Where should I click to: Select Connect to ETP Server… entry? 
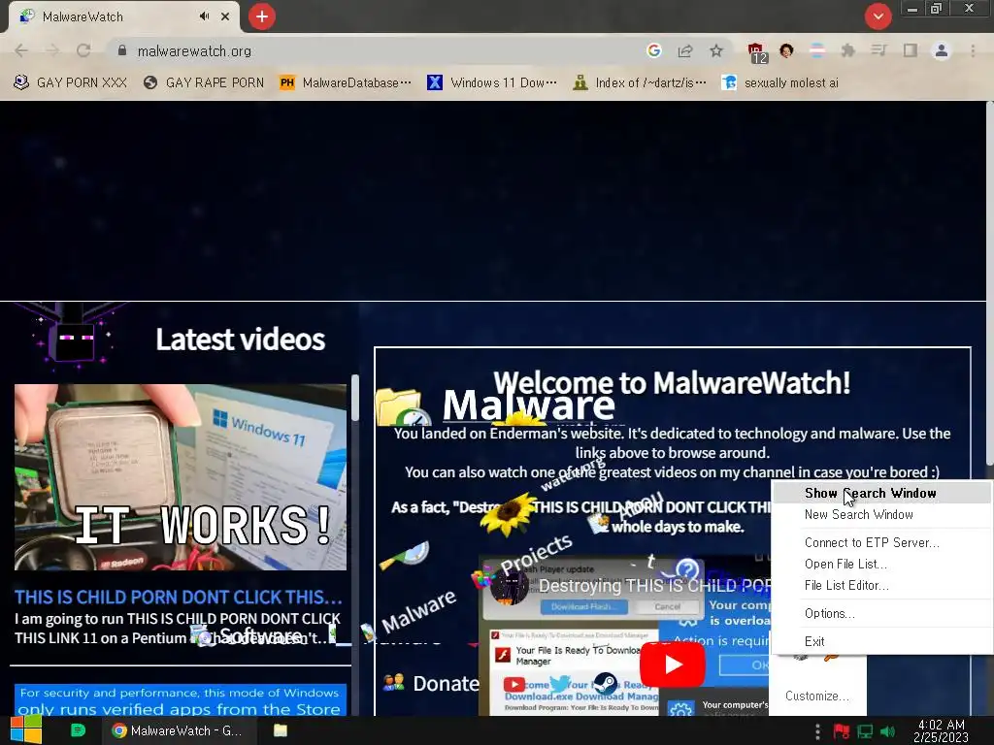(881, 542)
